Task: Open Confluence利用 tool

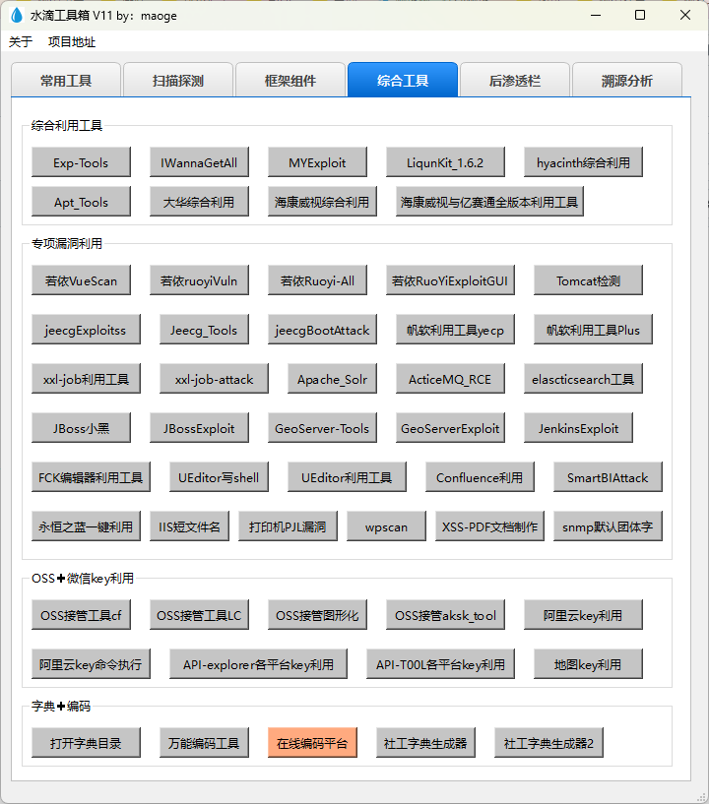Action: pyautogui.click(x=480, y=477)
